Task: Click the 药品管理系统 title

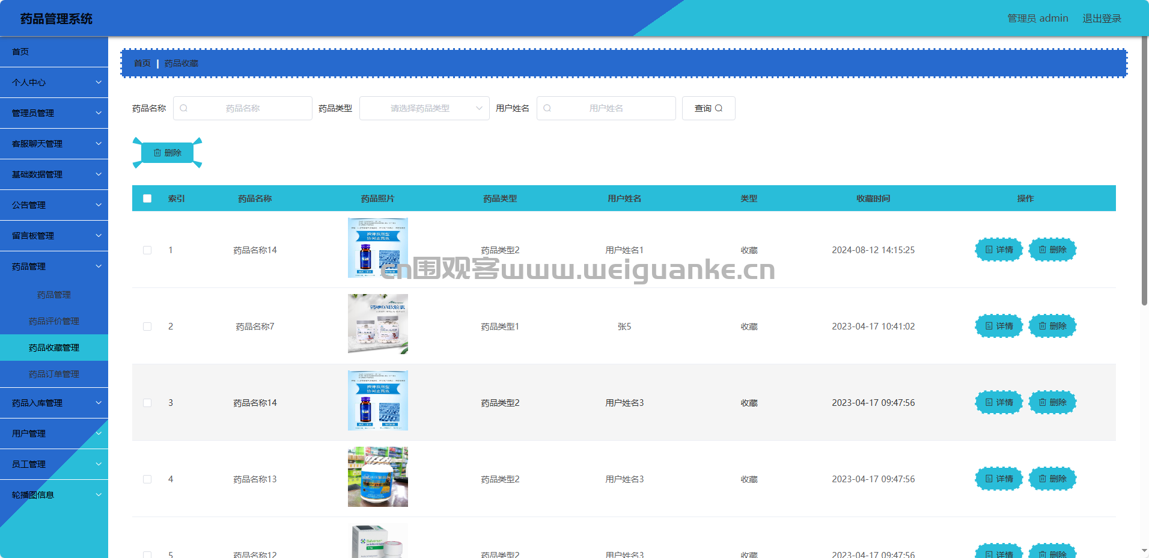Action: pos(56,19)
